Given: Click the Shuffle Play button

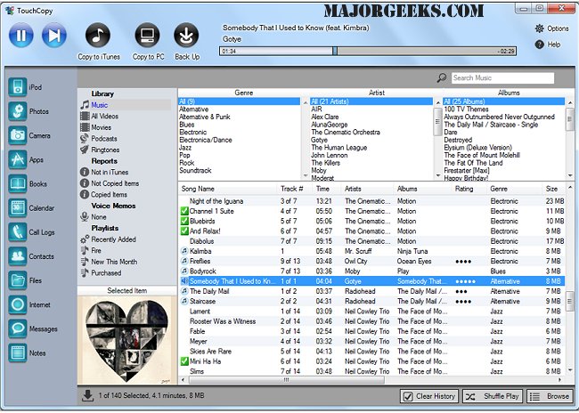Looking at the screenshot, I should 493,396.
